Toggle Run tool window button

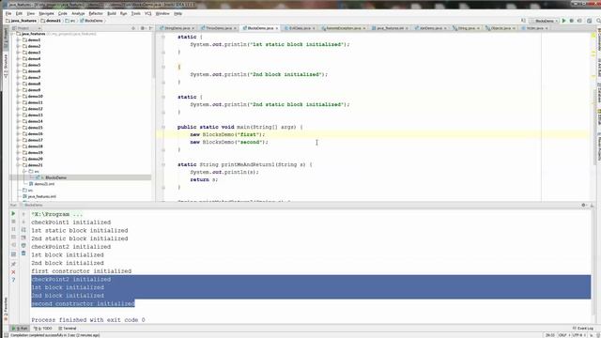click(x=20, y=329)
